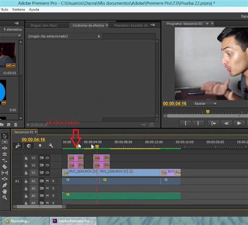Solo audio track A3

[x=53, y=196]
